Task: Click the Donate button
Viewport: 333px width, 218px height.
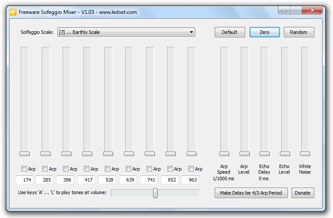Action: [303, 193]
